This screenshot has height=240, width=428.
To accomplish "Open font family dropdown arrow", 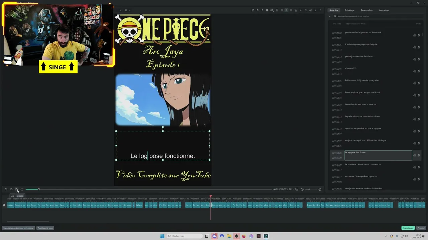I will [120, 10].
